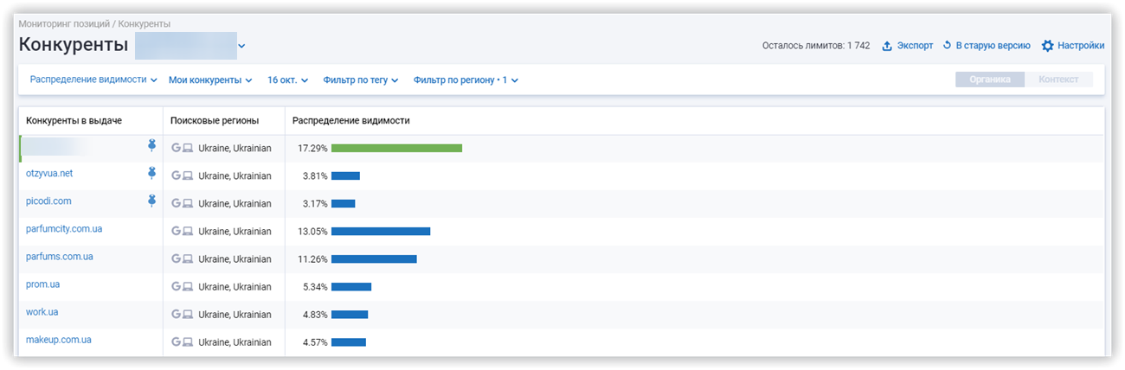Open Мои конкуренты dropdown
Image resolution: width=1125 pixels, height=370 pixels.
[210, 80]
